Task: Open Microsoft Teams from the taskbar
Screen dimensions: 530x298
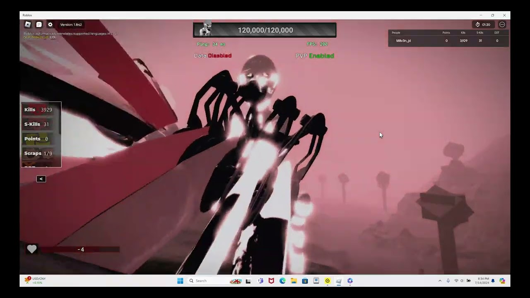Action: pos(260,281)
